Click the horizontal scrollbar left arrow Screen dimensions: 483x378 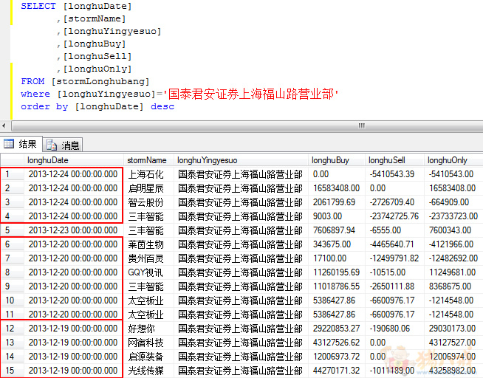(4, 126)
